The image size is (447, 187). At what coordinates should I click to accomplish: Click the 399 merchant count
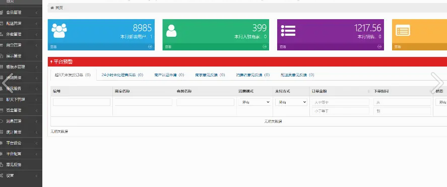260,28
